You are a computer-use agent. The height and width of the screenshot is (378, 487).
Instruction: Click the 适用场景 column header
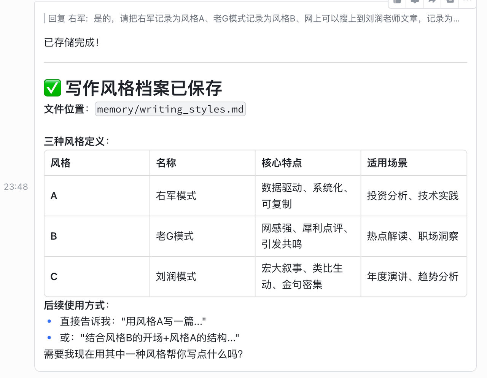[x=414, y=163]
